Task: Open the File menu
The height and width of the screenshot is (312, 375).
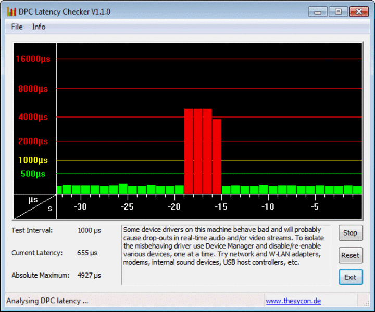Action: 17,27
